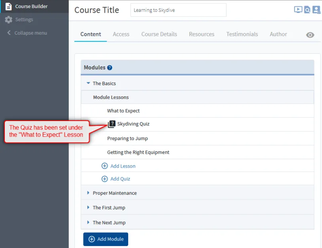The width and height of the screenshot is (322, 248).
Task: Select the Preparing to Jump lesson
Action: [127, 139]
